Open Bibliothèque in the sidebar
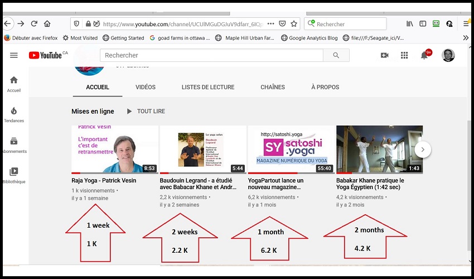Screen dimensions: 474x279 pyautogui.click(x=14, y=175)
